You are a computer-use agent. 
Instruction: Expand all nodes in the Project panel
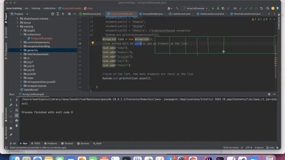coord(57,14)
